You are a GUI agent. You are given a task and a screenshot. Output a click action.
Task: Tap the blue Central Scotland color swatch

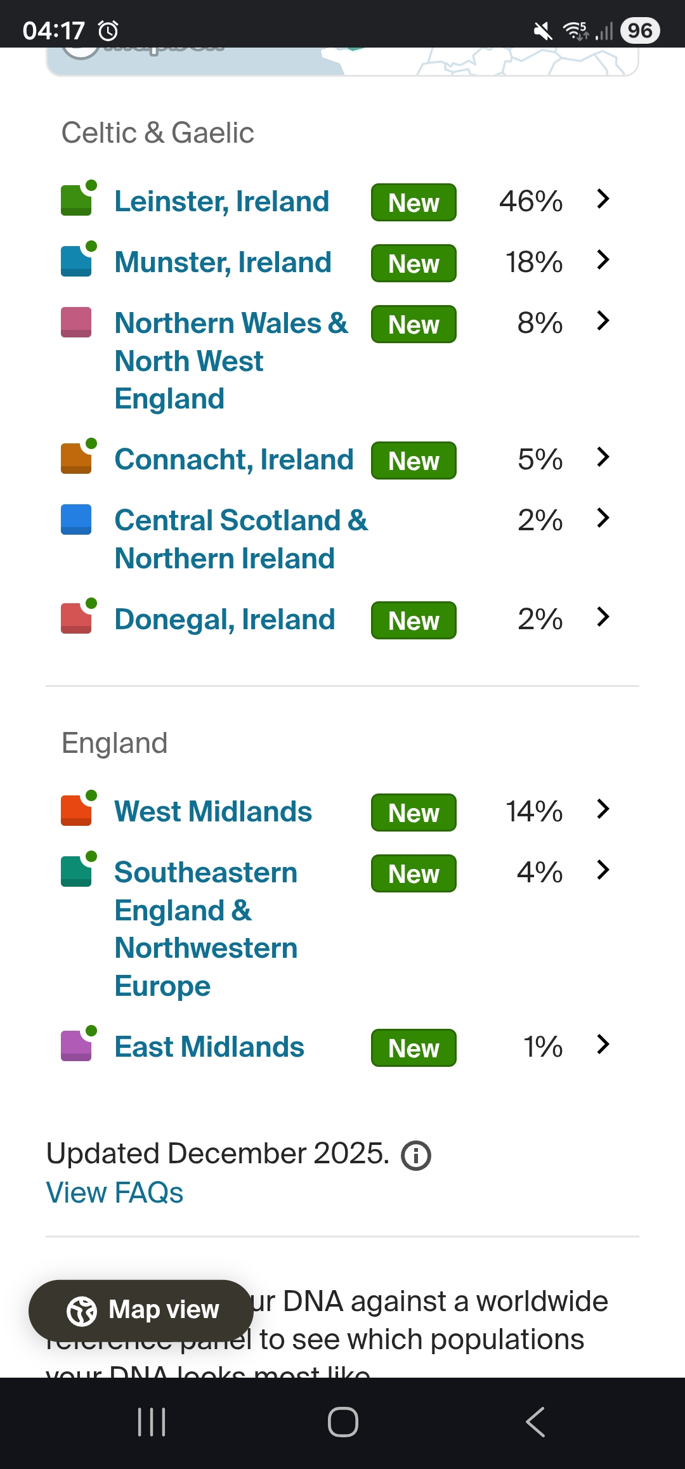(x=76, y=520)
